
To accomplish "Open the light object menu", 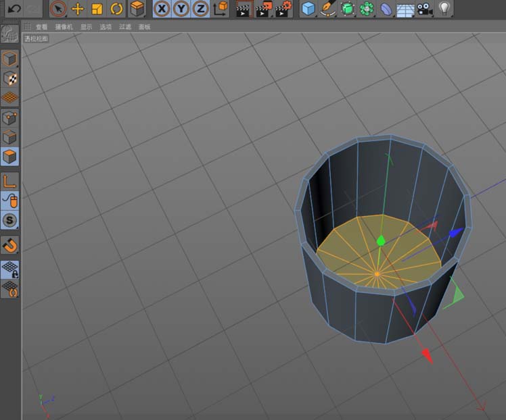I will point(444,9).
